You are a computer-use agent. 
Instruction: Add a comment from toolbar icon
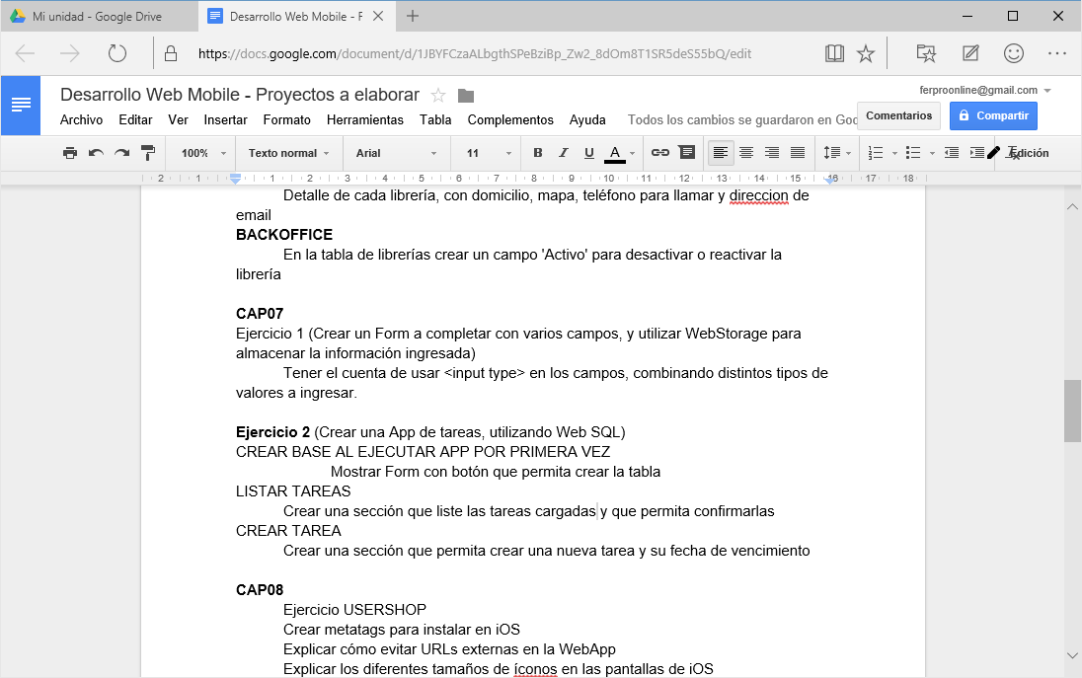686,152
